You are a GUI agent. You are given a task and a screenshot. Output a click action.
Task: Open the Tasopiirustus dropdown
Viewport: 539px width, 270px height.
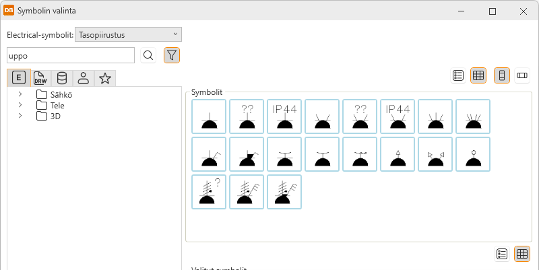pyautogui.click(x=128, y=34)
